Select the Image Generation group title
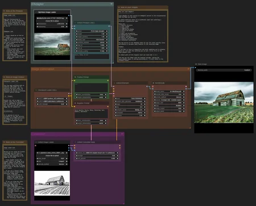Screen dimensions: 256x206 pyautogui.click(x=43, y=69)
